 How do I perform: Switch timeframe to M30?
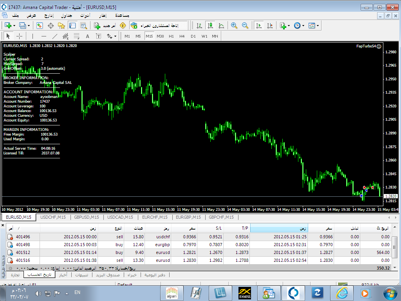(x=160, y=36)
